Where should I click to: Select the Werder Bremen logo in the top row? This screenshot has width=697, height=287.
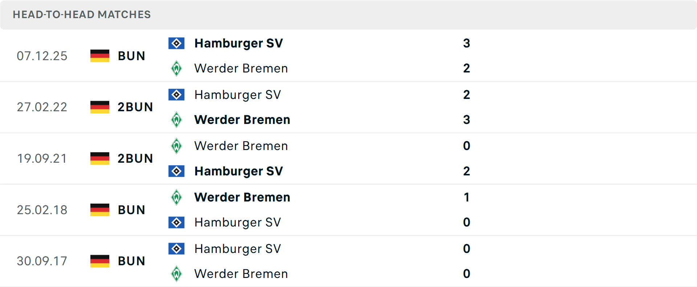coord(176,68)
